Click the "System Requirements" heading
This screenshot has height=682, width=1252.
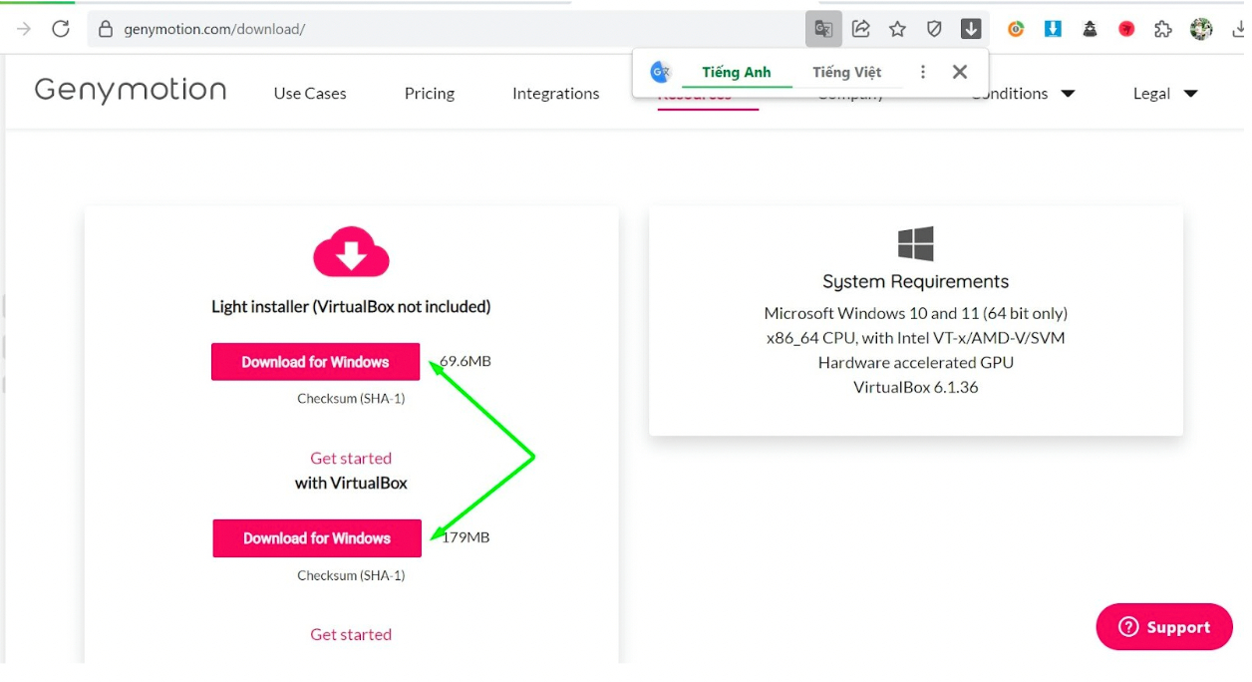click(x=916, y=282)
